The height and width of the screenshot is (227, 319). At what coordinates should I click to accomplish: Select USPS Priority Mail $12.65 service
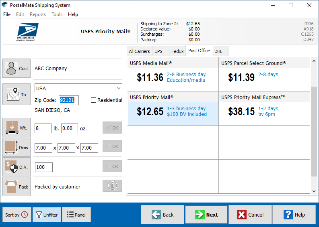[173, 109]
